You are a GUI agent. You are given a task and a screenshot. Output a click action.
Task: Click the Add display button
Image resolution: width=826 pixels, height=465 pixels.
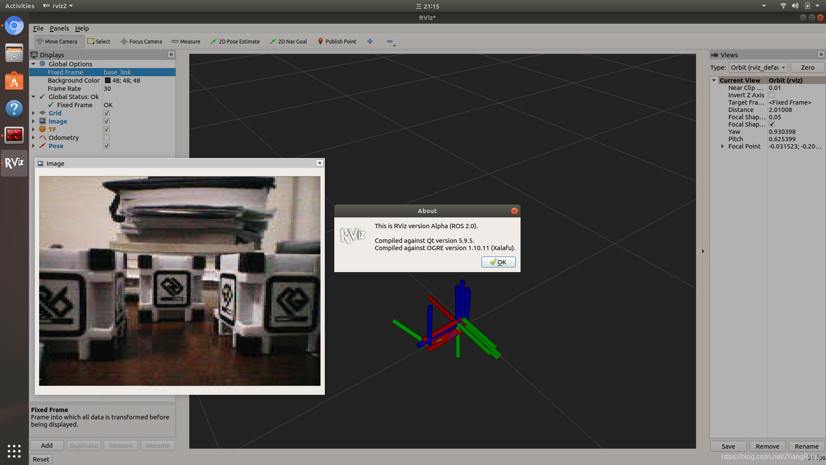(x=46, y=445)
